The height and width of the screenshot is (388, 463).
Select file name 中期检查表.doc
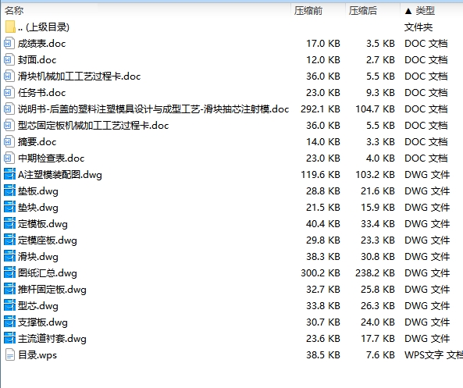tap(51, 158)
